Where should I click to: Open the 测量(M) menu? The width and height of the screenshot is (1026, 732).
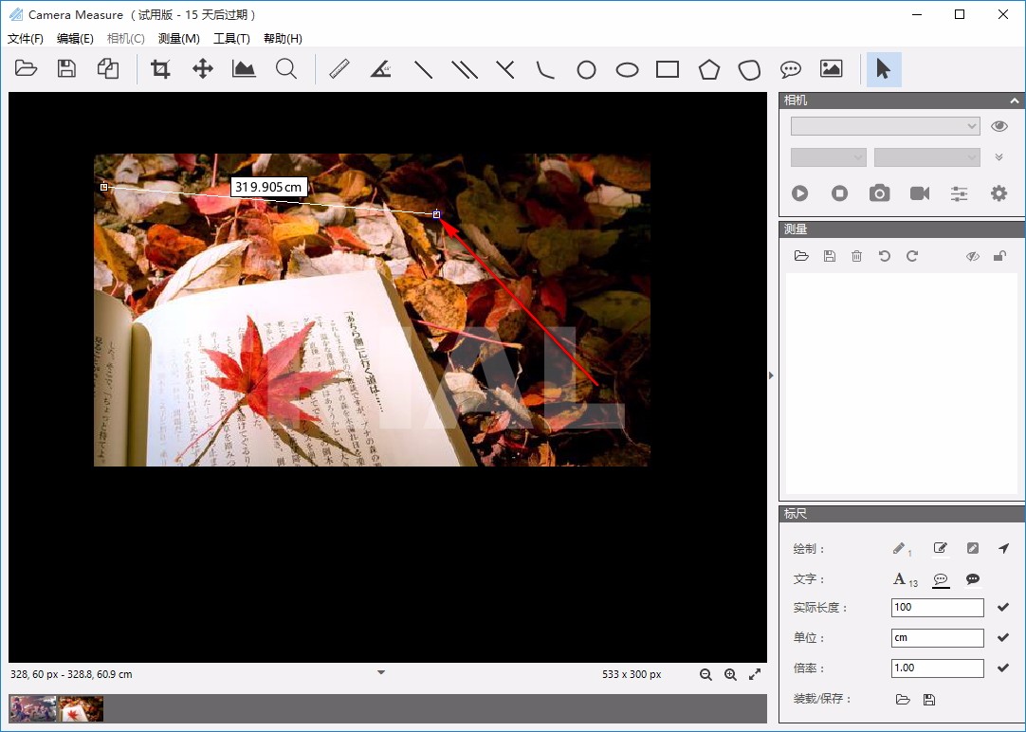[177, 38]
